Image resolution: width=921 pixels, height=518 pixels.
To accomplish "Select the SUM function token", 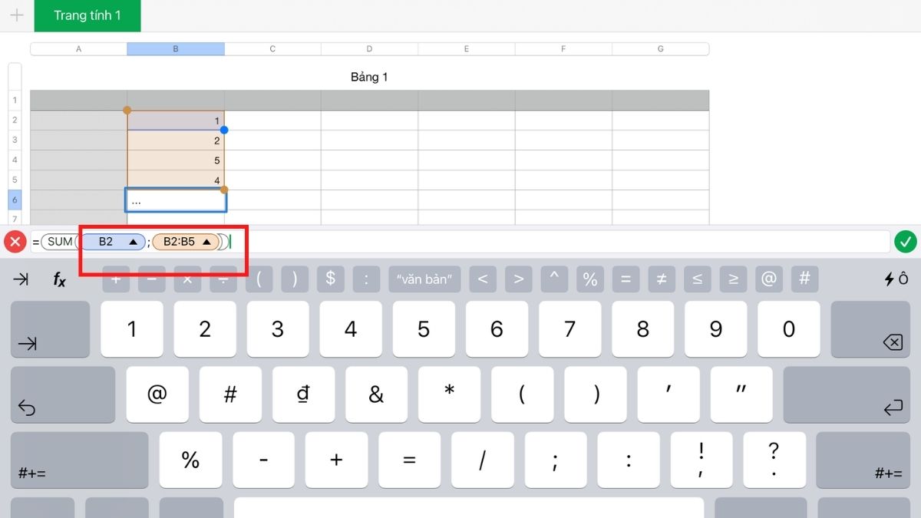I will [60, 242].
